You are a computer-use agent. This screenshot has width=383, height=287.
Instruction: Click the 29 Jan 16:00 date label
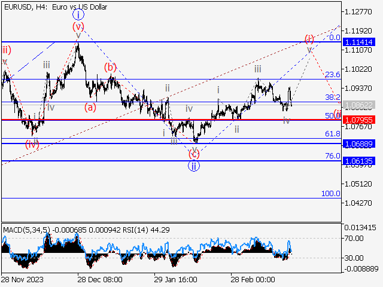[x=175, y=279]
